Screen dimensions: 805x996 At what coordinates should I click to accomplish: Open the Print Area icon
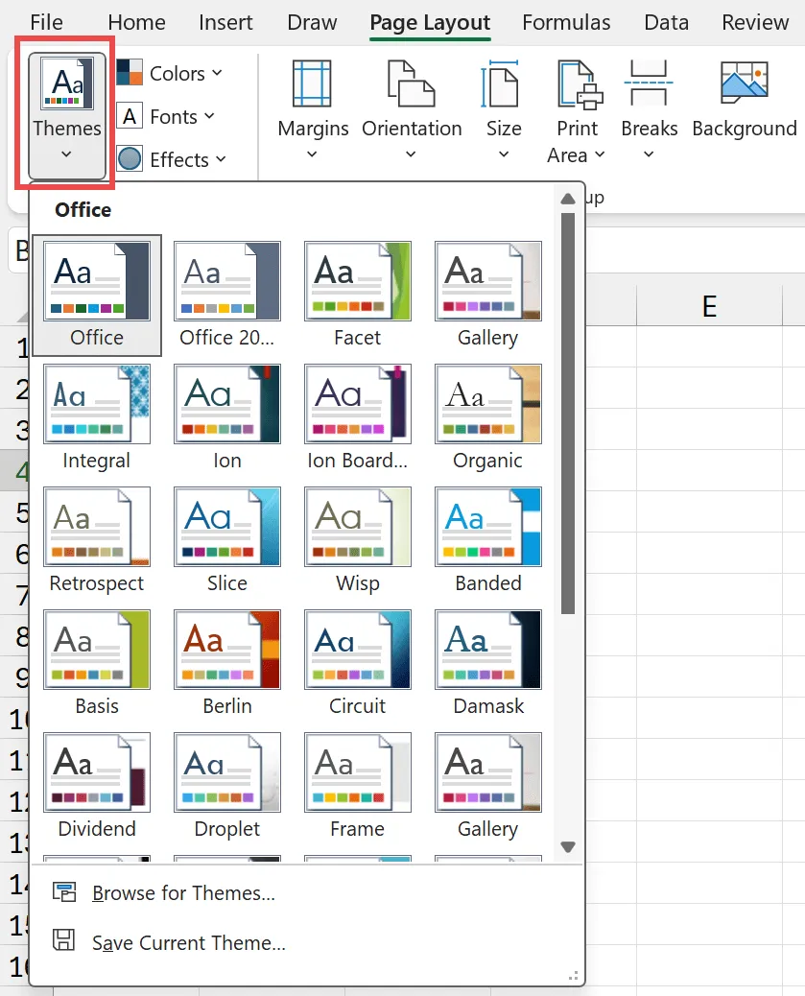579,83
